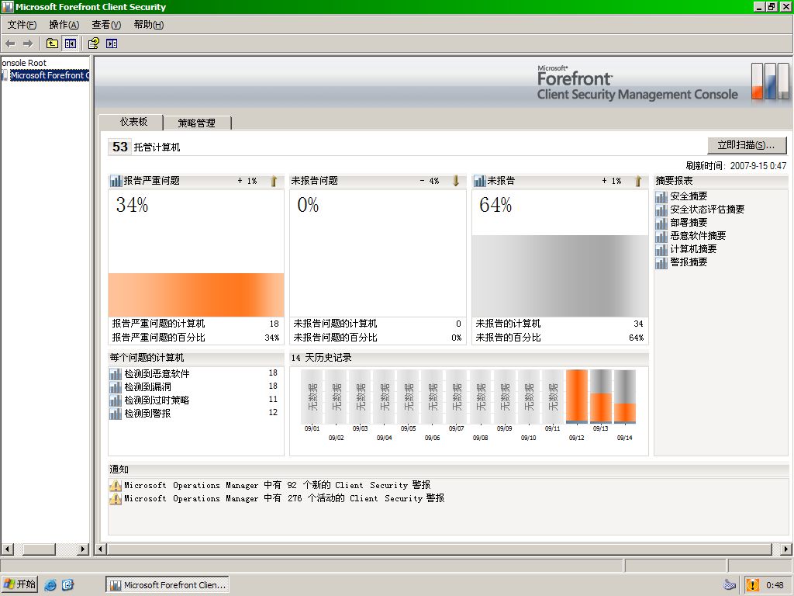Click the down trend arrow in 未报告问题

(x=456, y=181)
